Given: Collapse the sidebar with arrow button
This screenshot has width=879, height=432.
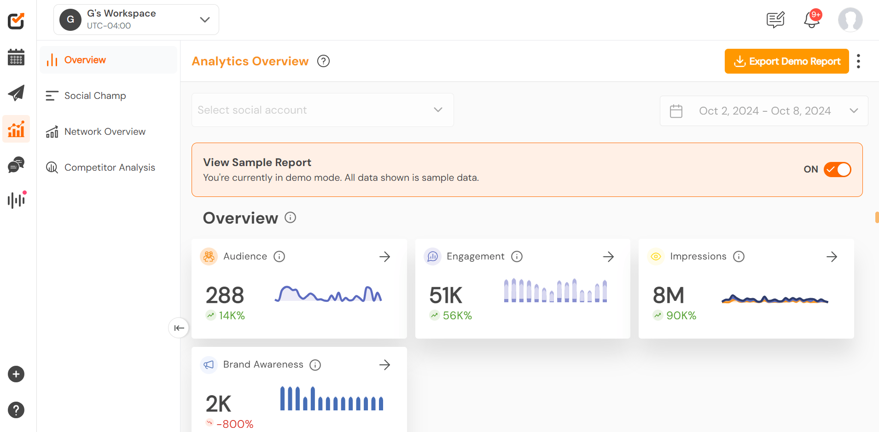Looking at the screenshot, I should [x=179, y=328].
